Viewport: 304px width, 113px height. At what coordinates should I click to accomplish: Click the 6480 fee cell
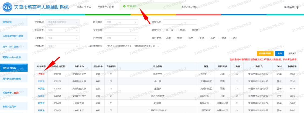292,111
